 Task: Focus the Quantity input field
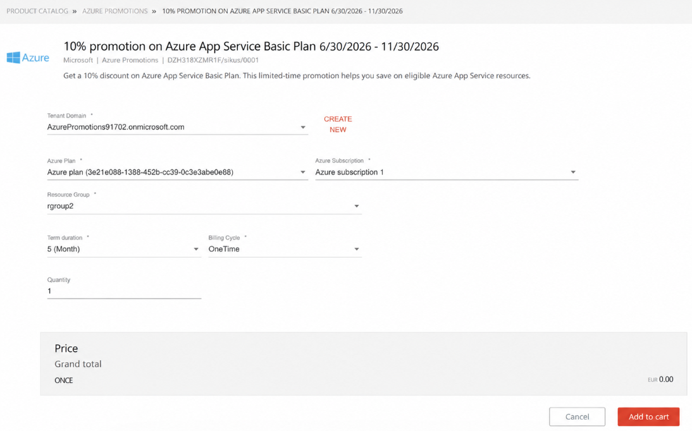pyautogui.click(x=124, y=291)
